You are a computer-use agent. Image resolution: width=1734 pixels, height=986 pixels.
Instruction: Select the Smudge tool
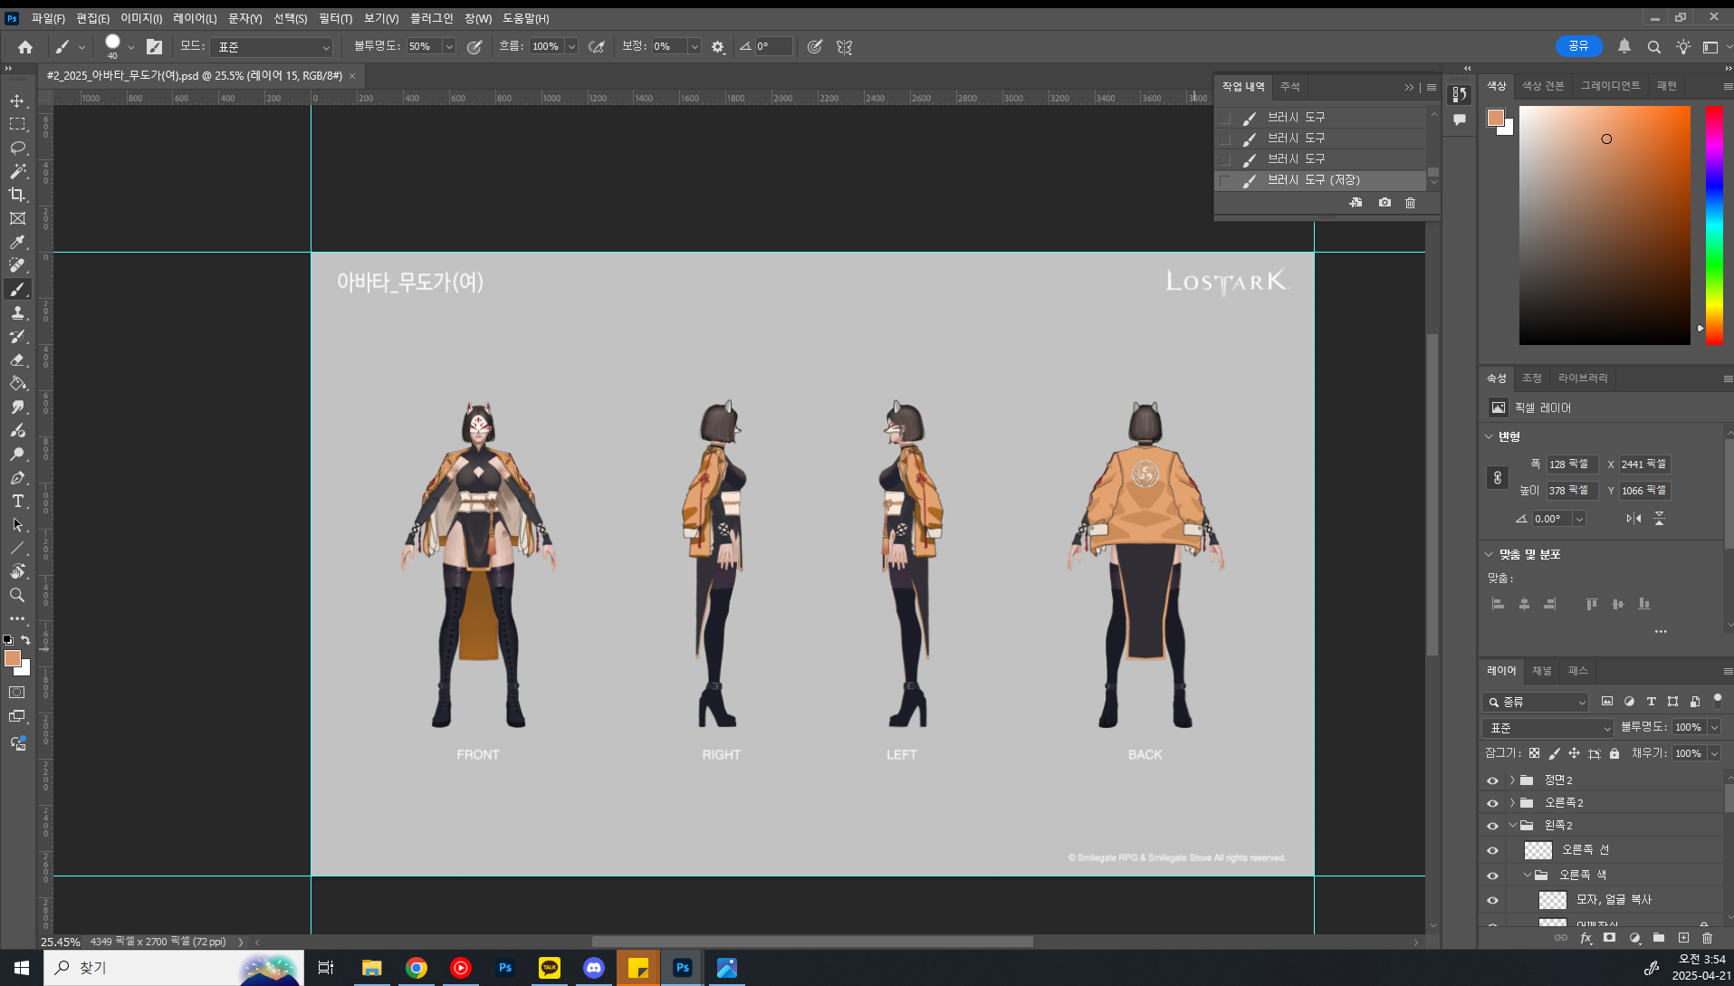pyautogui.click(x=17, y=407)
